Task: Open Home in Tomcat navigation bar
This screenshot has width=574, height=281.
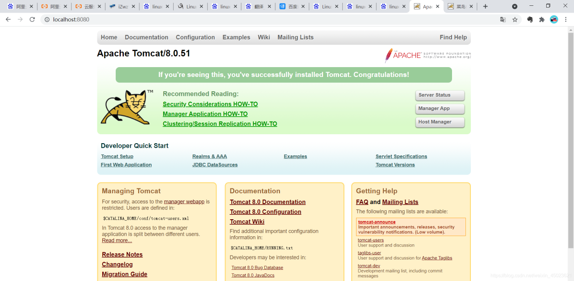Action: pos(109,37)
